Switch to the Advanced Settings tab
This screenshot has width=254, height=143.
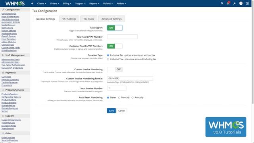pos(112,19)
